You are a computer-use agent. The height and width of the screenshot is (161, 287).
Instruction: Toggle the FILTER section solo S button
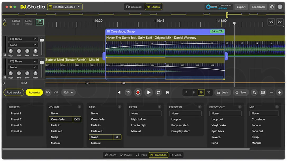[160, 107]
